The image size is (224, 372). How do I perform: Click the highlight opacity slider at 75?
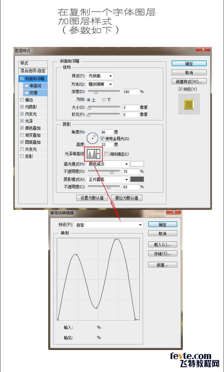112,172
